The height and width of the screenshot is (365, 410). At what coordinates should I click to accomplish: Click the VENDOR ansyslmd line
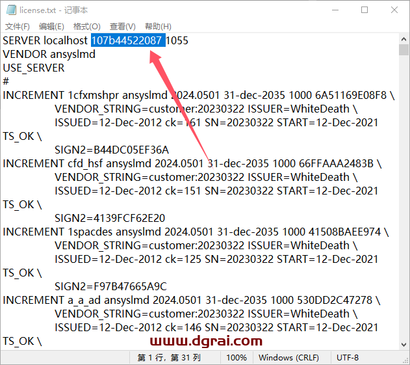(49, 54)
